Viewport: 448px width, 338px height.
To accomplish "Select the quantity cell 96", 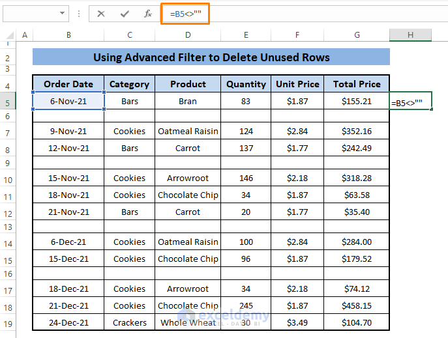I will coord(246,259).
